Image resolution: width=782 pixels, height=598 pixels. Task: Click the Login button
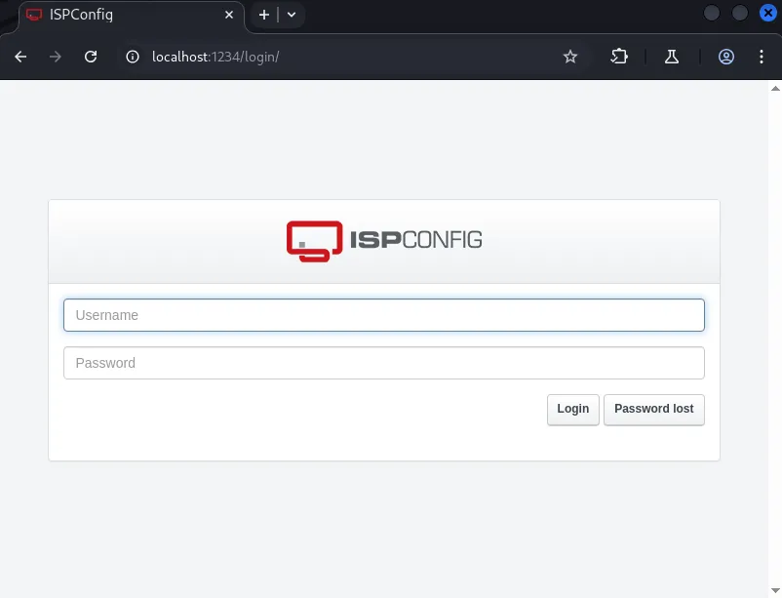click(x=573, y=410)
